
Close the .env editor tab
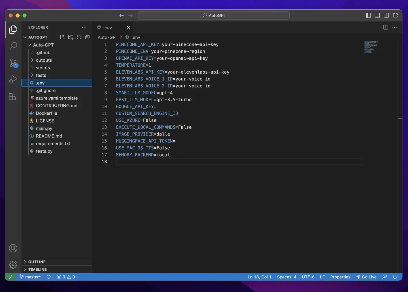pos(128,27)
